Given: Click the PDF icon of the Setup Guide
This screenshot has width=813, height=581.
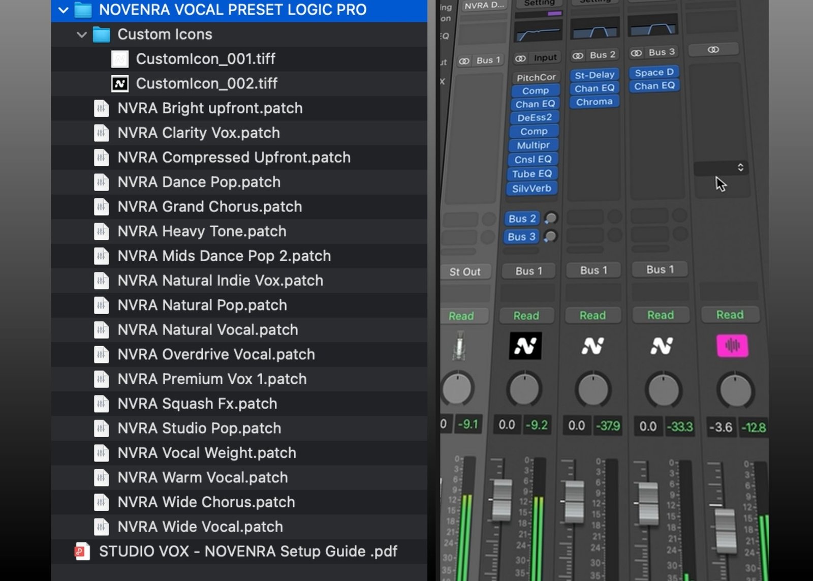Looking at the screenshot, I should pyautogui.click(x=82, y=552).
